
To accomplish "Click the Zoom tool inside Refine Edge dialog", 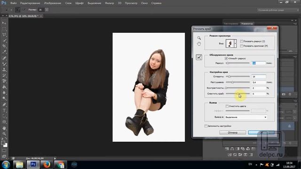I will coord(199,38).
